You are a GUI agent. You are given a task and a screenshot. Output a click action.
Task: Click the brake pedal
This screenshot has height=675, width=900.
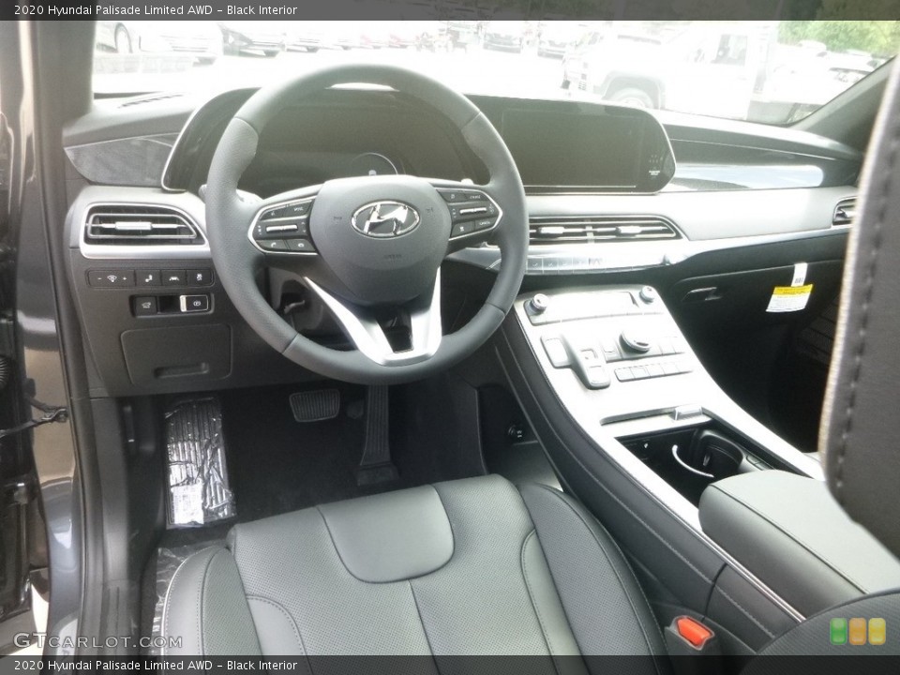coord(315,405)
